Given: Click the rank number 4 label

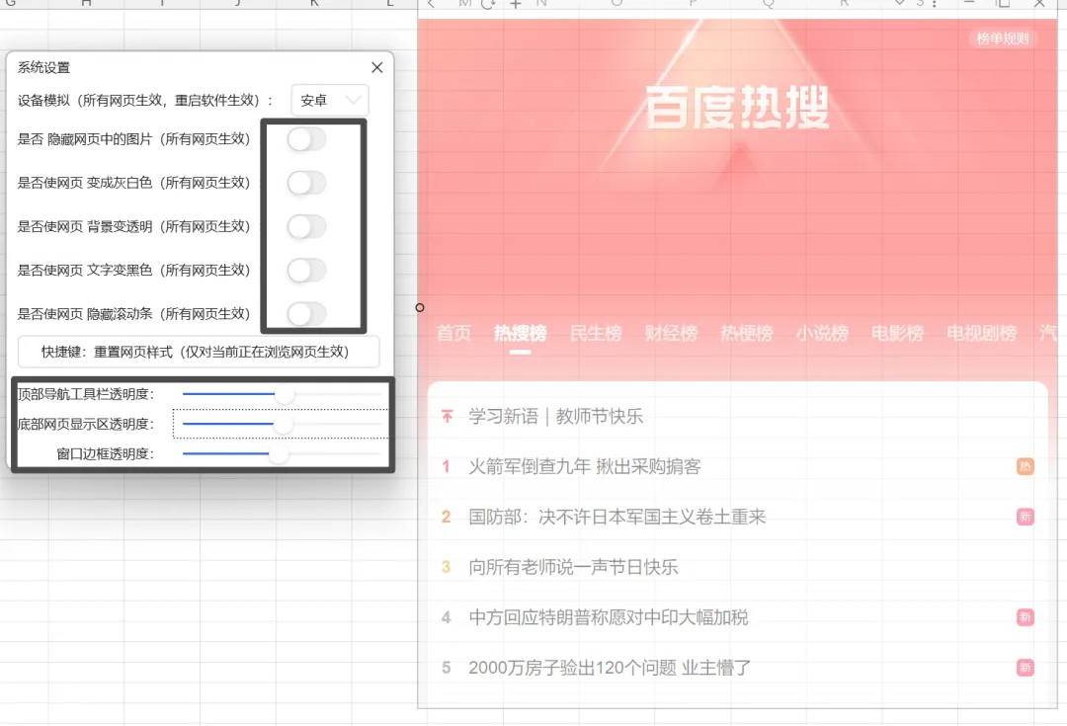Looking at the screenshot, I should point(447,617).
